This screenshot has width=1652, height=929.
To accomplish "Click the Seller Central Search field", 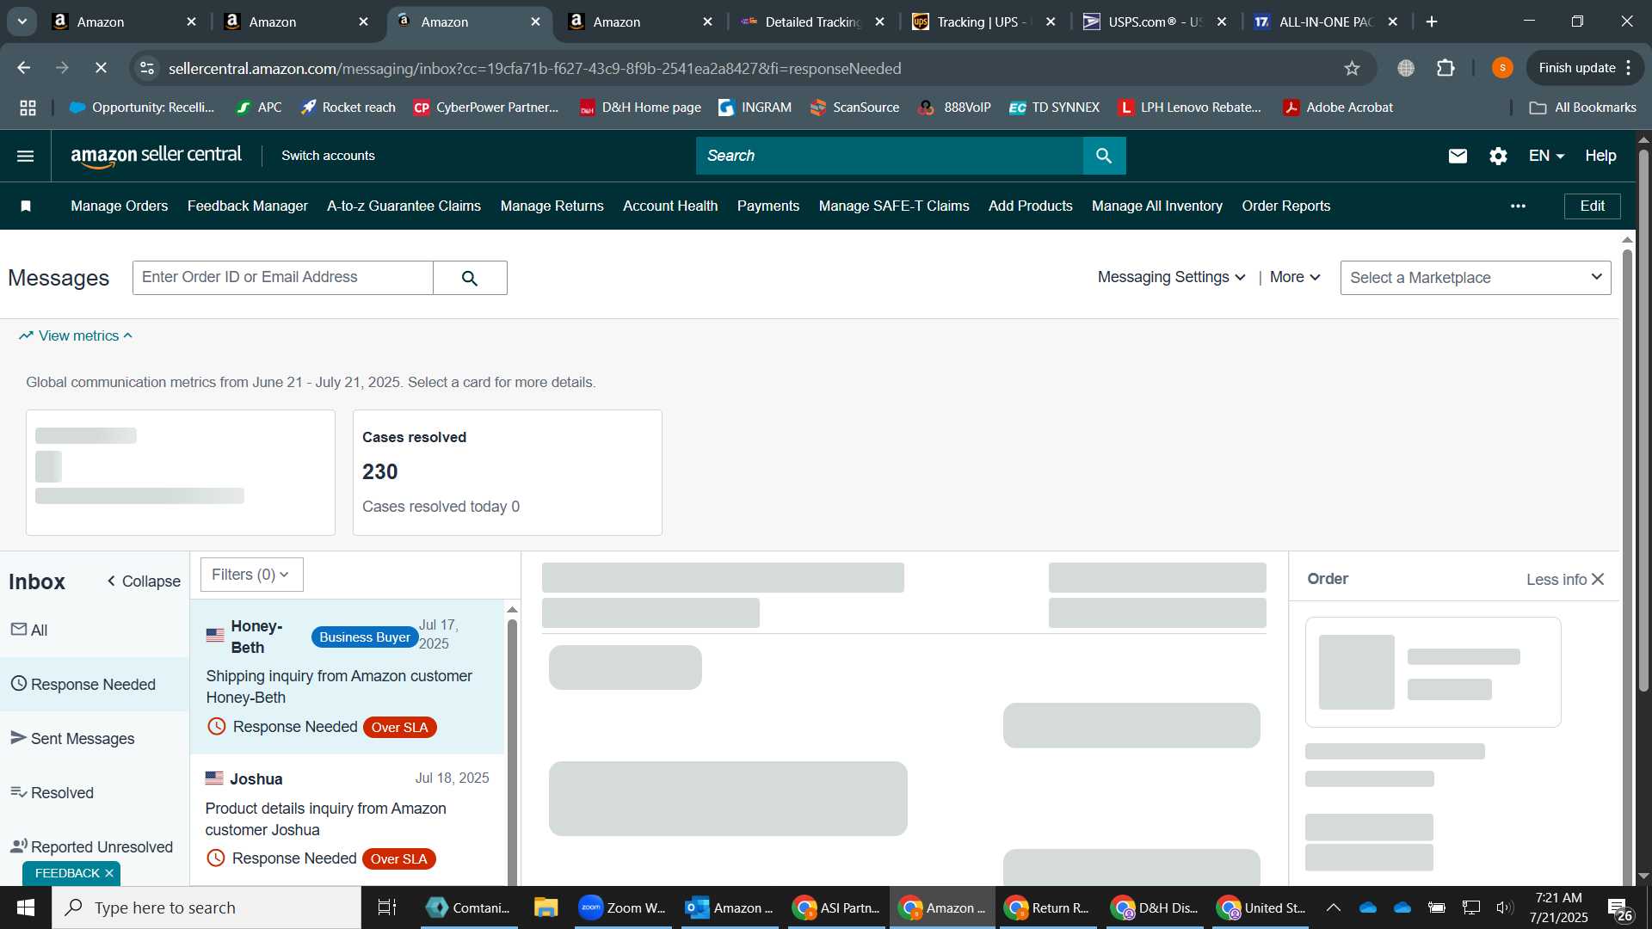I will (890, 156).
